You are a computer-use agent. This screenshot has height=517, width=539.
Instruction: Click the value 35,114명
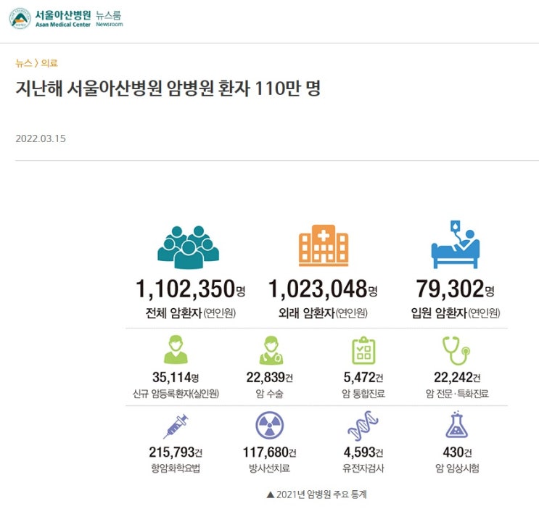click(x=176, y=378)
